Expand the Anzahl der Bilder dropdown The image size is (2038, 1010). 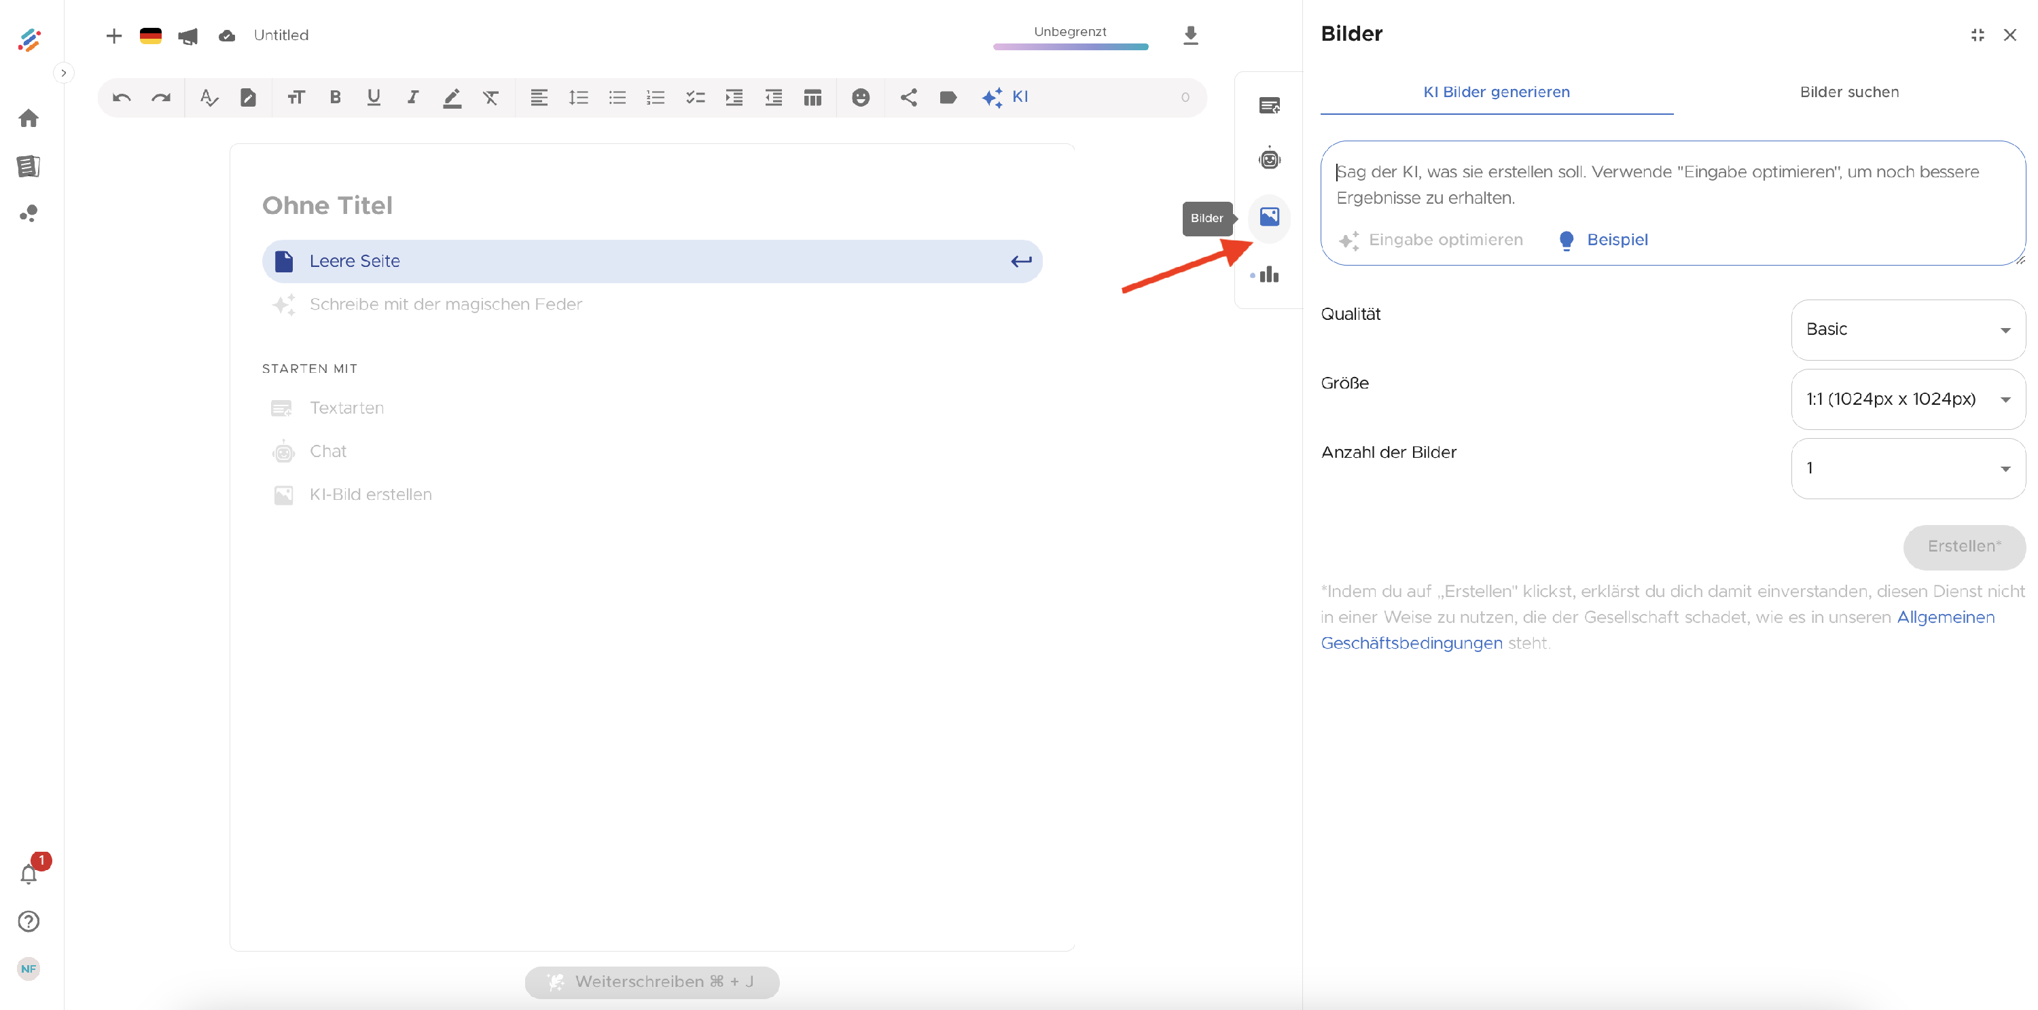click(x=1908, y=468)
